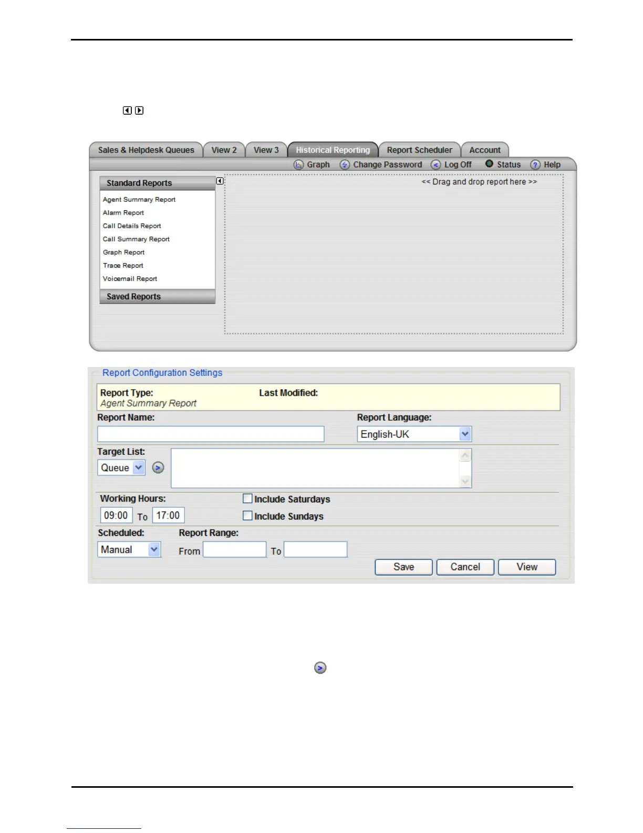Open the Report Language dropdown
The width and height of the screenshot is (643, 833).
pyautogui.click(x=414, y=434)
